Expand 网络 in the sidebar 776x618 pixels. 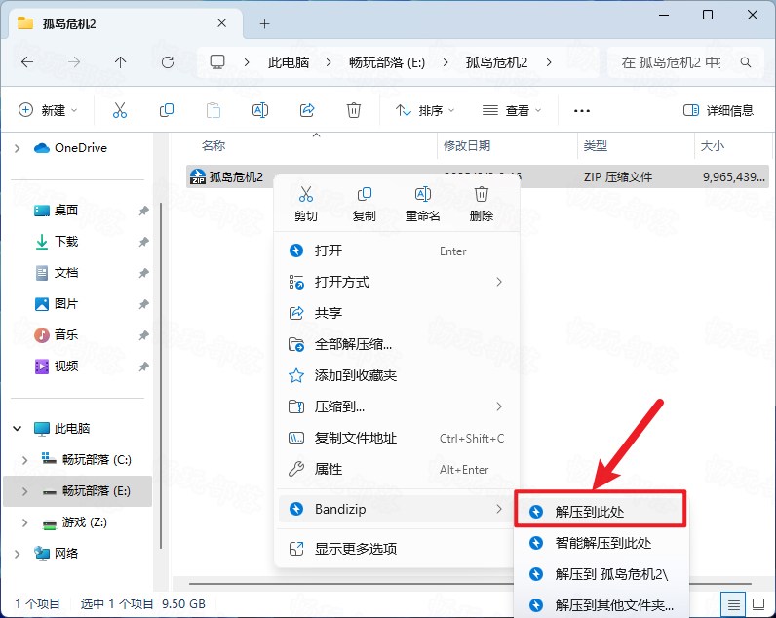pos(18,554)
